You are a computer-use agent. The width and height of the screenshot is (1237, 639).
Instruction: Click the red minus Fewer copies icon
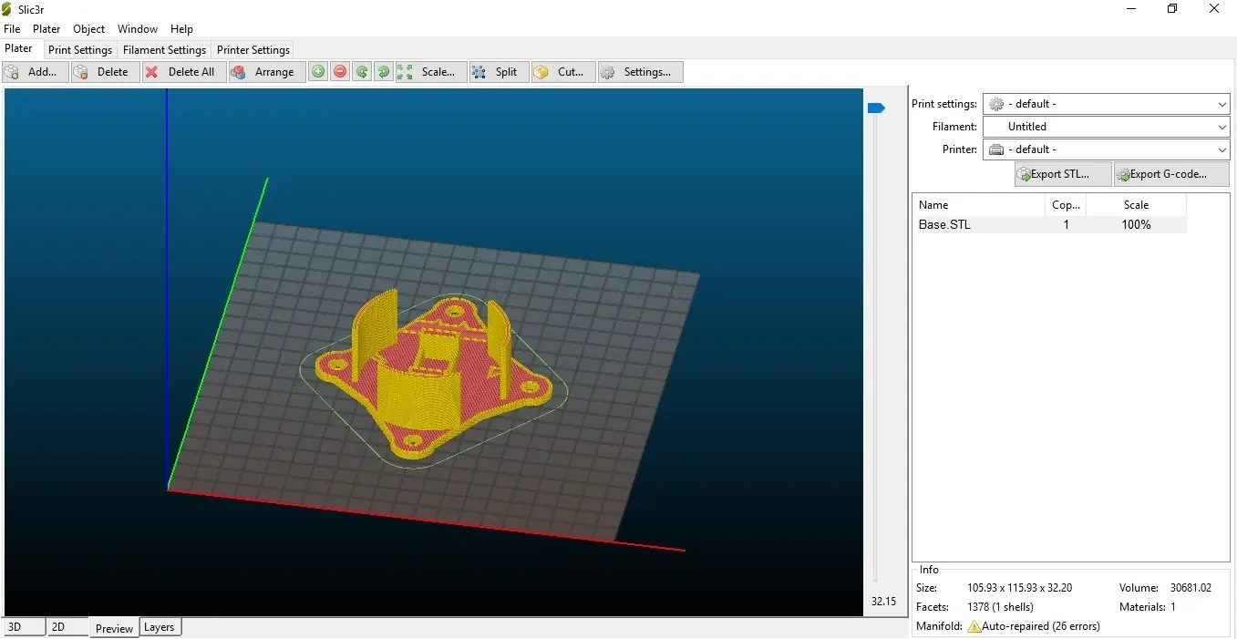[340, 72]
